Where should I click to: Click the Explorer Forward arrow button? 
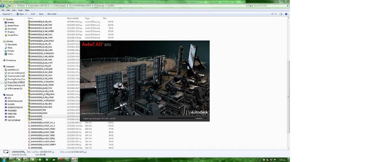pyautogui.click(x=7, y=6)
